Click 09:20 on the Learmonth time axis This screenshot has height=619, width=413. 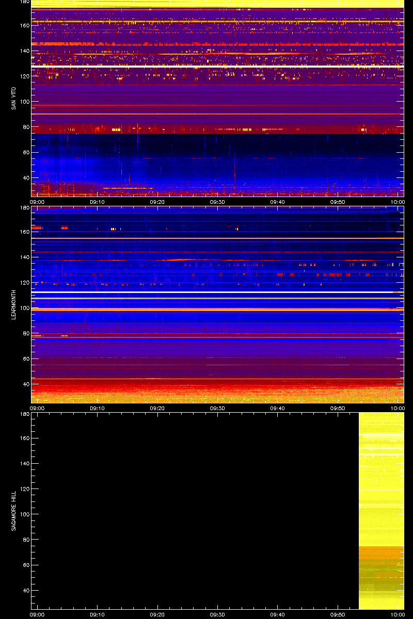pos(157,409)
